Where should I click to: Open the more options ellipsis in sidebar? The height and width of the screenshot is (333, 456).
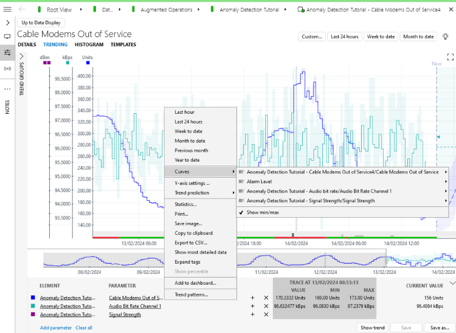pyautogui.click(x=7, y=89)
